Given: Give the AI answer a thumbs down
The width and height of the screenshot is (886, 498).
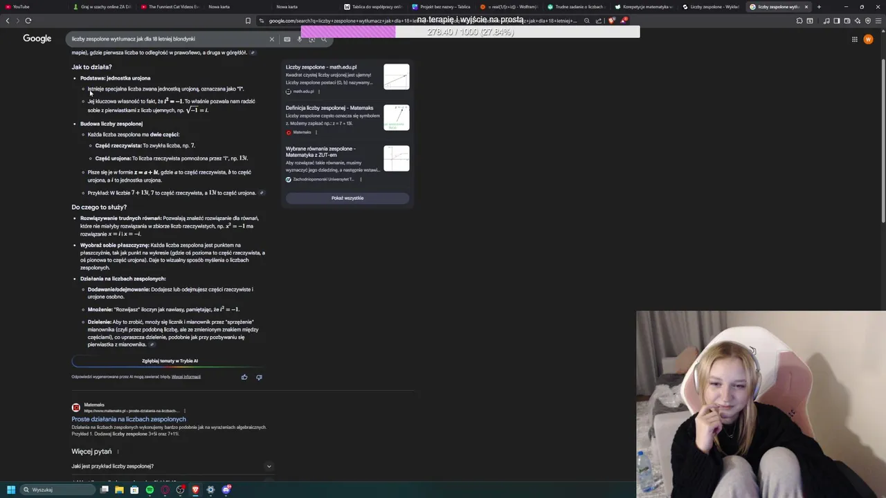Looking at the screenshot, I should (x=259, y=377).
